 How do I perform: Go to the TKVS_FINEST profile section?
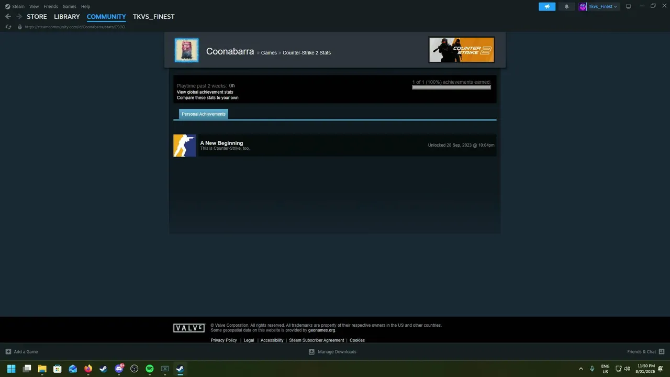pos(154,17)
